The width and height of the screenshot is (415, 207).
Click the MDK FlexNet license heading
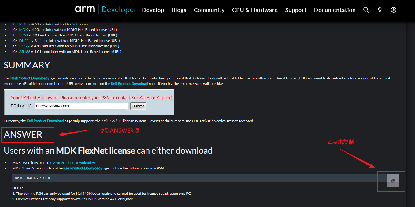point(95,151)
